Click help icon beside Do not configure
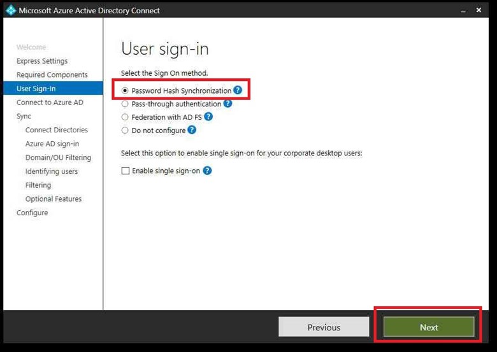The height and width of the screenshot is (352, 497). (192, 130)
